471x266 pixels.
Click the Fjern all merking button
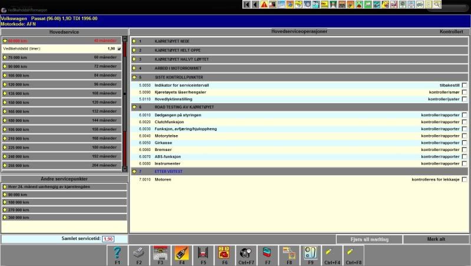coord(369,239)
